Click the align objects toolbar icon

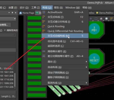(x=101, y=19)
